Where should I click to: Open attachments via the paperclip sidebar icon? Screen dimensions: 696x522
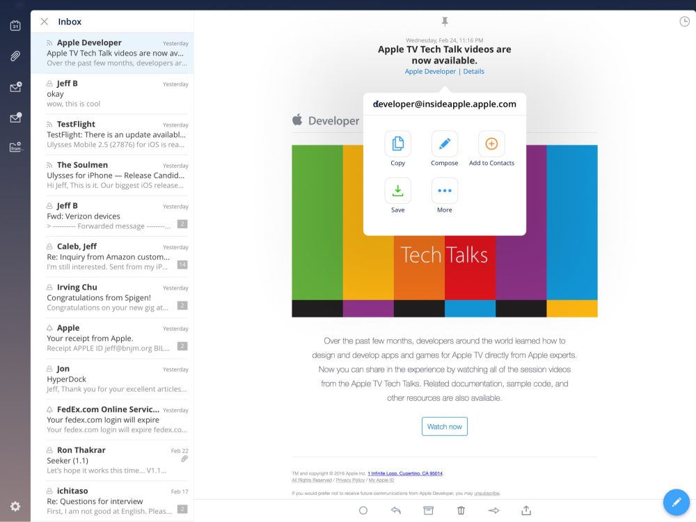pos(15,56)
